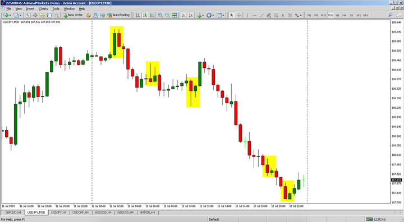This screenshot has width=404, height=222.
Task: Show the Navigator panel star-folder icon
Action: point(42,15)
